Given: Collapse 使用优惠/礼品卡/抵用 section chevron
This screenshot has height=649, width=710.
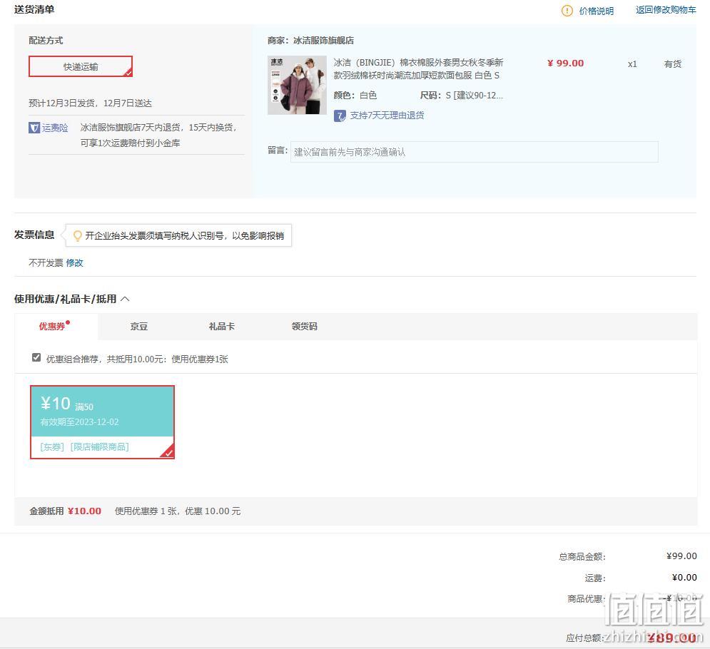Looking at the screenshot, I should click(x=126, y=299).
